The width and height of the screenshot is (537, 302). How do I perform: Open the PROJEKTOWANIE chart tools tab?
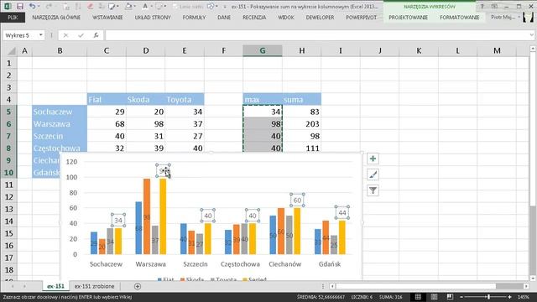409,17
